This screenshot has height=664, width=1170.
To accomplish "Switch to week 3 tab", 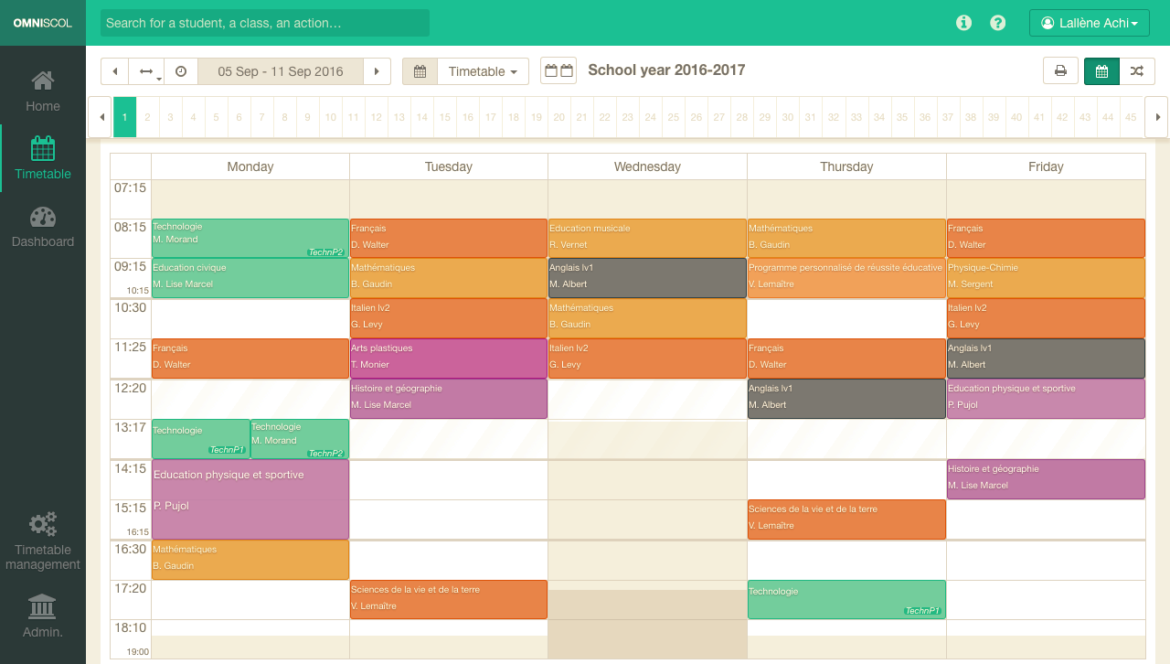I will point(170,117).
